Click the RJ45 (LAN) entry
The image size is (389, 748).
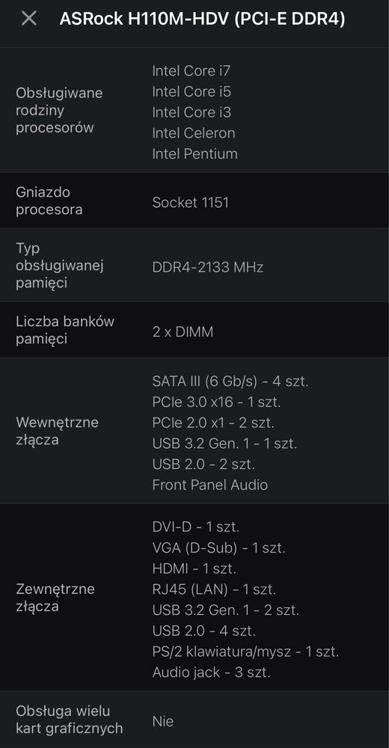click(x=214, y=589)
